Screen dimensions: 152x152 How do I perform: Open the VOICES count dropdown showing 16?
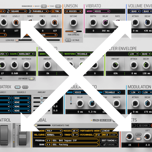pos(75,131)
